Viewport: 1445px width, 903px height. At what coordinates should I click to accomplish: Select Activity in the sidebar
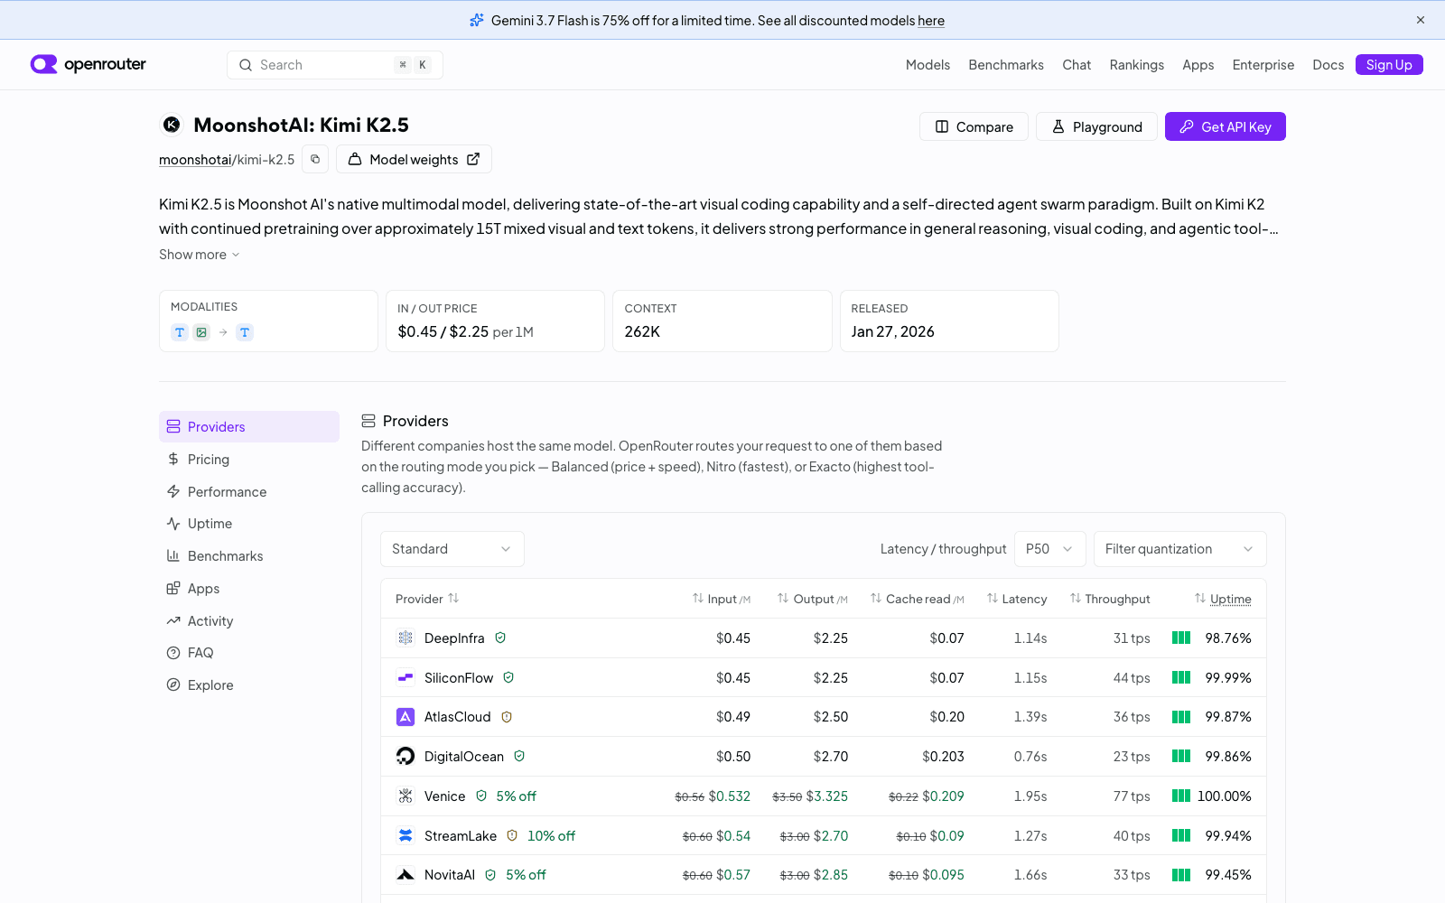[x=249, y=621]
